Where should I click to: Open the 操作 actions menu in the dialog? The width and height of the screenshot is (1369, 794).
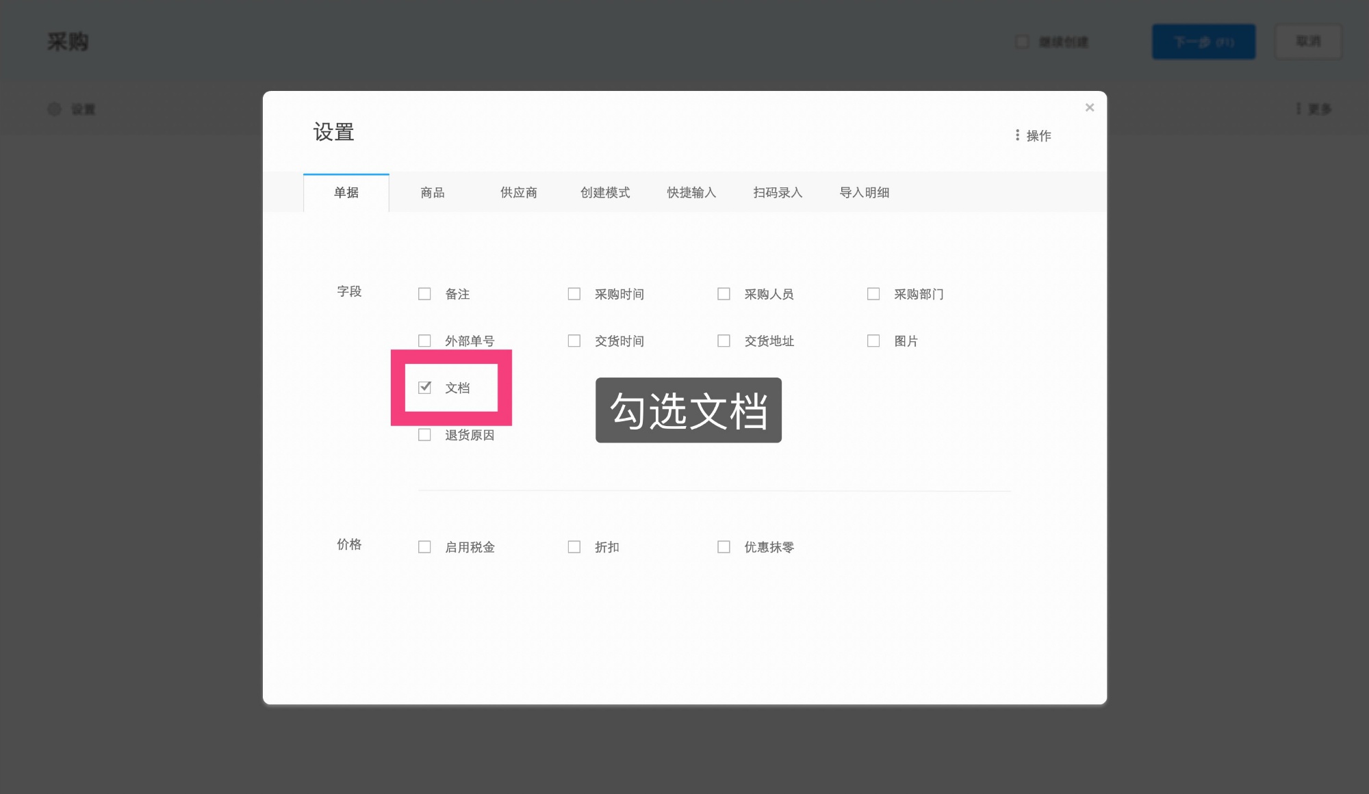tap(1034, 135)
